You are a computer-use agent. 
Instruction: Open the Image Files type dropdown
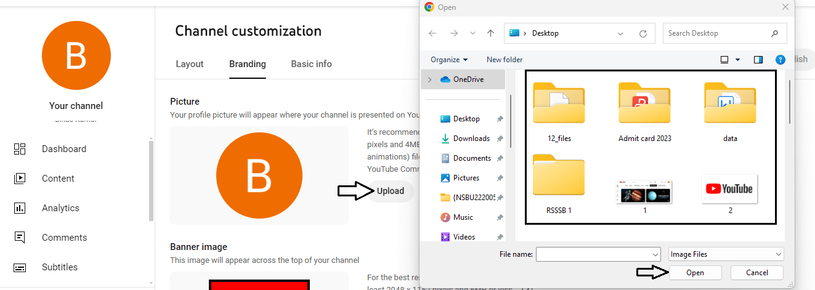[726, 254]
